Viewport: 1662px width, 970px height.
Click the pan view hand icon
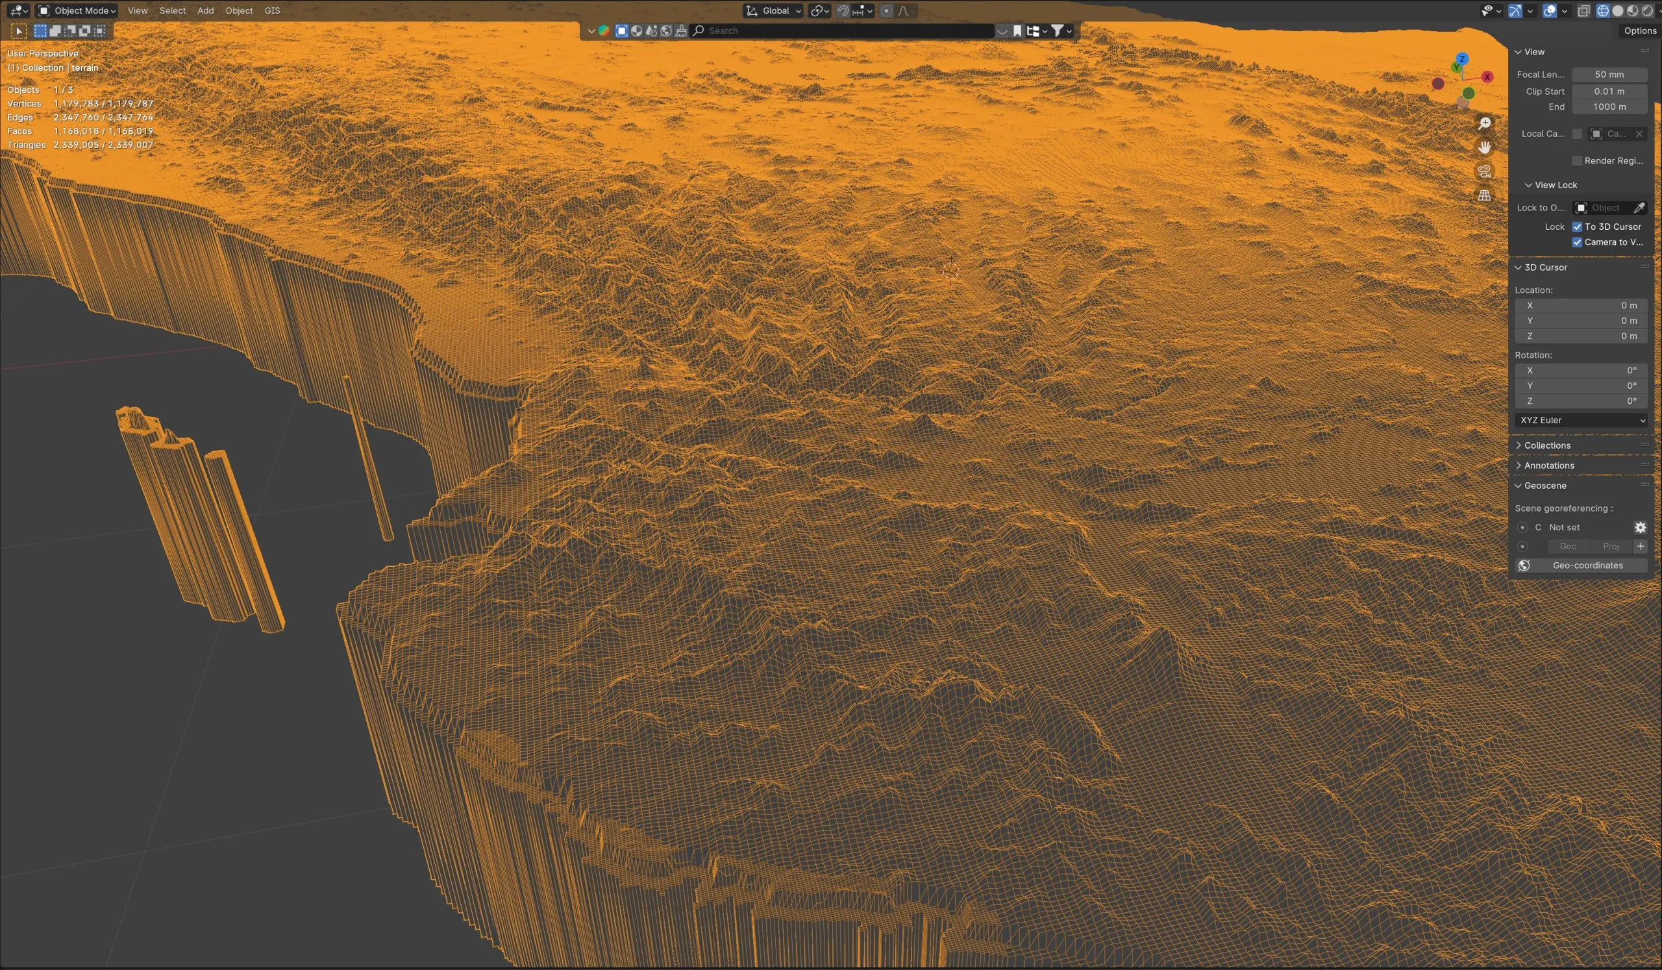tap(1484, 147)
